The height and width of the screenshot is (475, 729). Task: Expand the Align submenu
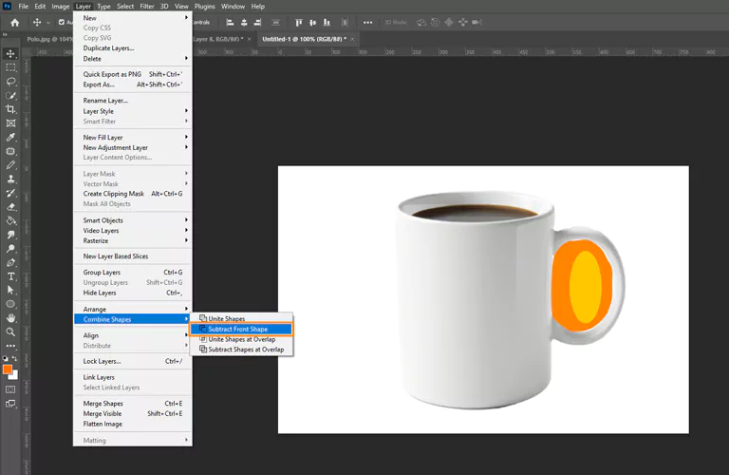pyautogui.click(x=186, y=335)
